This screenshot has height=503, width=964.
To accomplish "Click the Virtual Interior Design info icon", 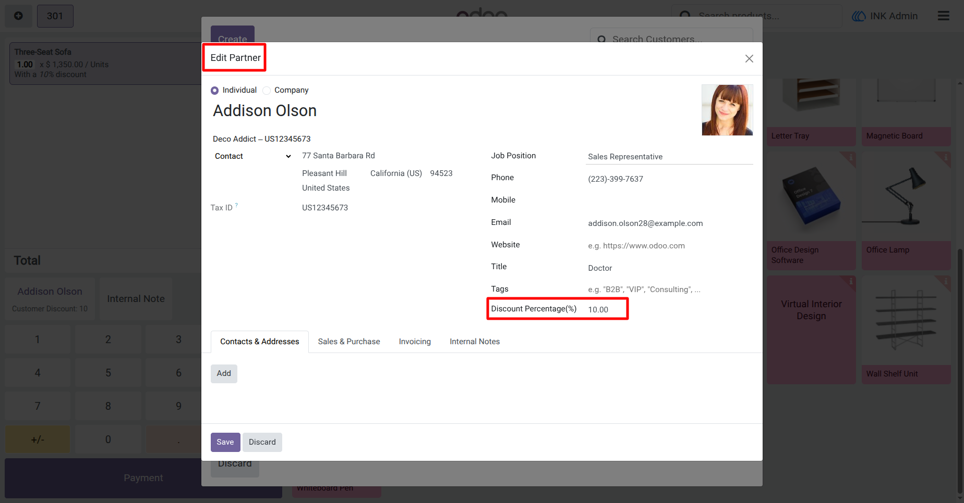I will (x=850, y=282).
